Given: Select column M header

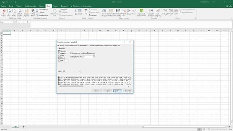Looking at the screenshot, I should pos(100,31).
